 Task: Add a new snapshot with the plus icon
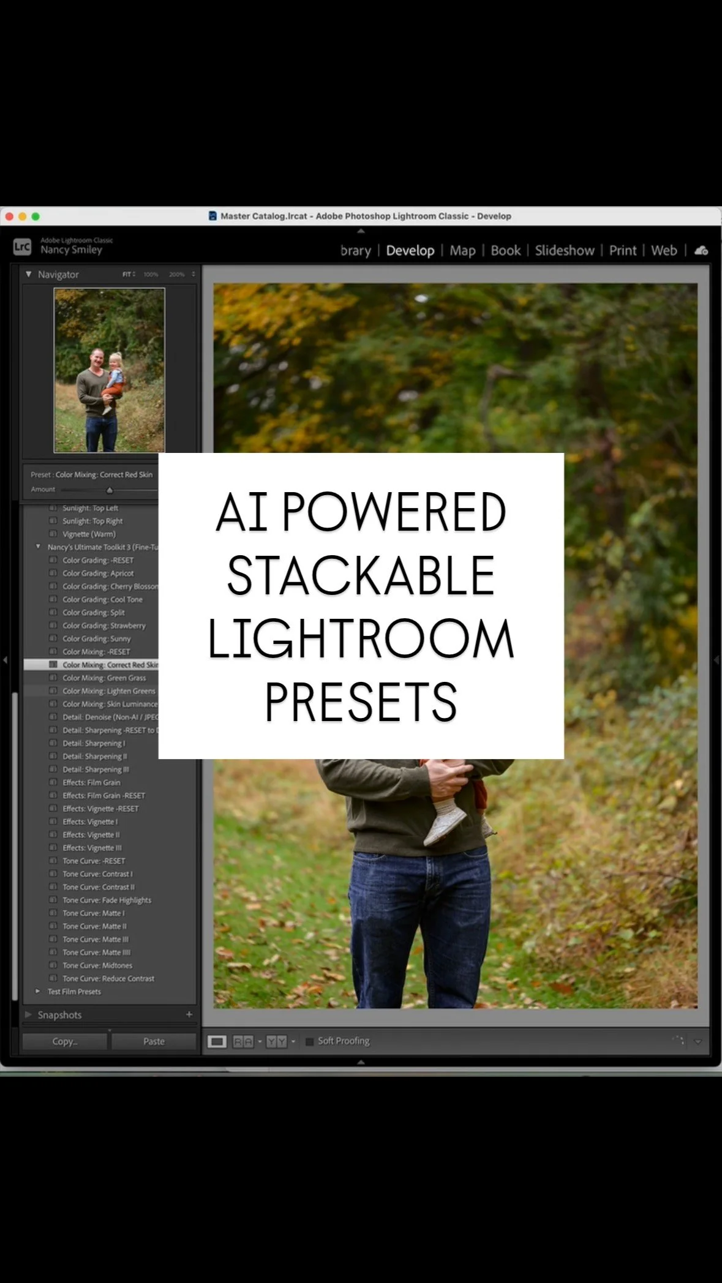pyautogui.click(x=189, y=1014)
